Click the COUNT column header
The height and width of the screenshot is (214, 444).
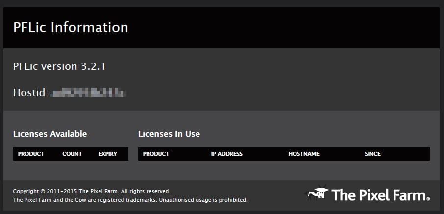[72, 154]
